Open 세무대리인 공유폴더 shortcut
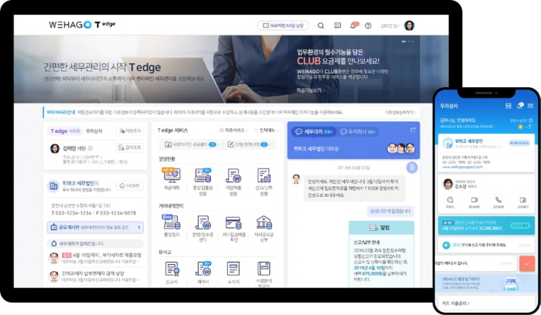The height and width of the screenshot is (315, 541). tap(192, 144)
